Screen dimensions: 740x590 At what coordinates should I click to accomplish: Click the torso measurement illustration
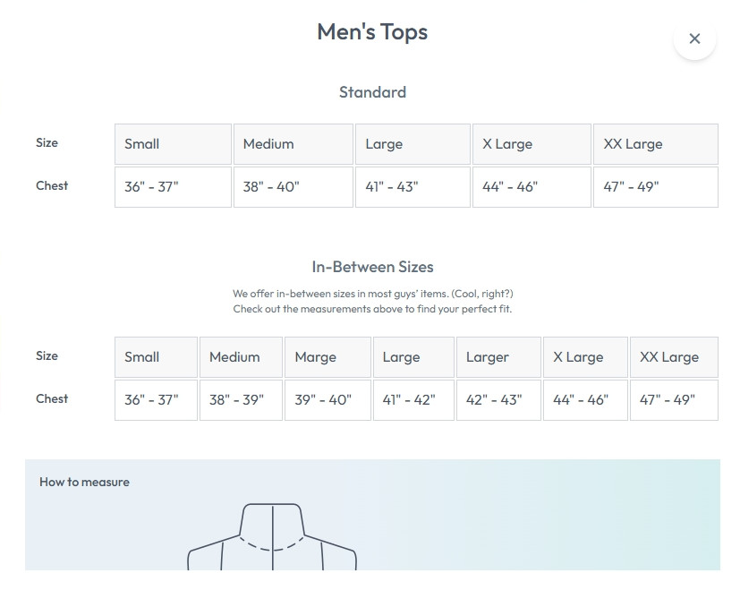(x=272, y=537)
